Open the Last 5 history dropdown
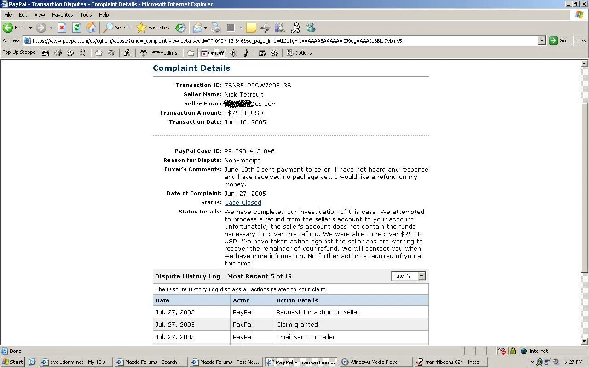This screenshot has width=589, height=368. [409, 276]
